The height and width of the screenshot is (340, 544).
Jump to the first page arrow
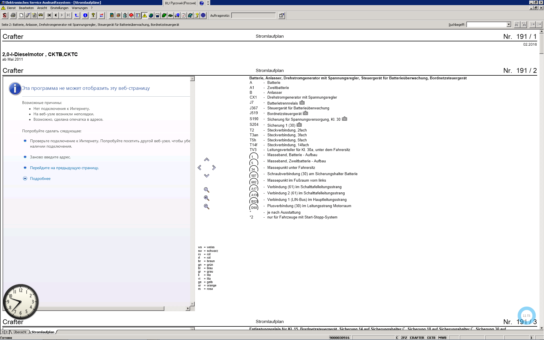click(49, 15)
